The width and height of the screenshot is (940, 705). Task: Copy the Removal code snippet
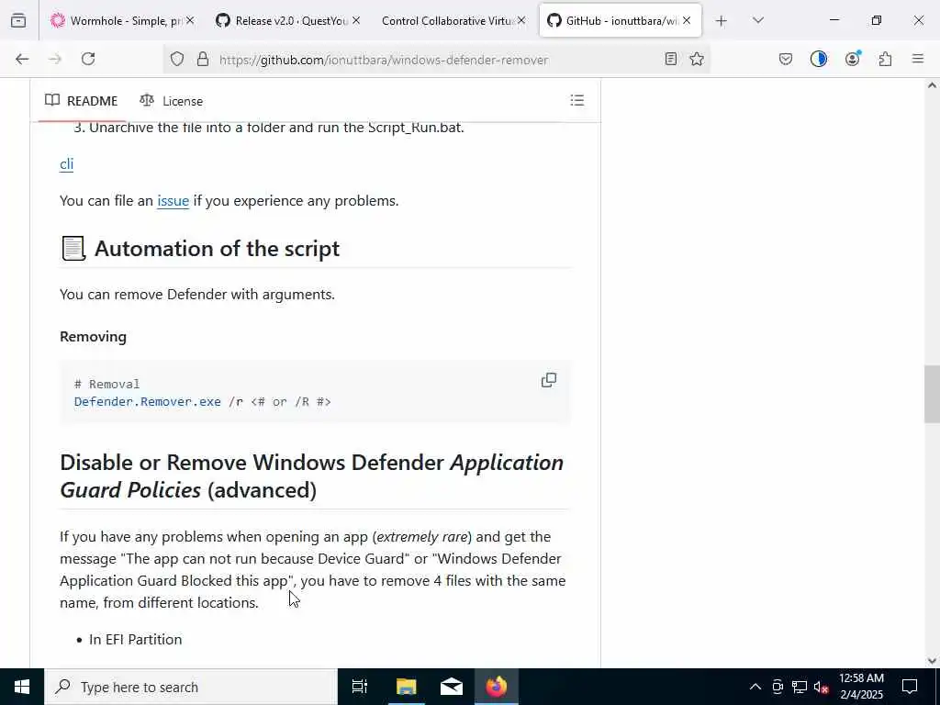tap(549, 380)
